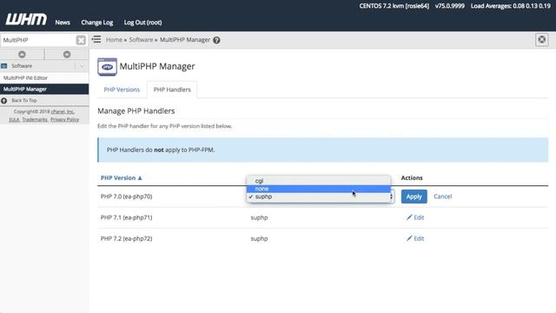The width and height of the screenshot is (556, 313).
Task: Click the PHP 7.2 (ea-php72) row text
Action: click(126, 238)
